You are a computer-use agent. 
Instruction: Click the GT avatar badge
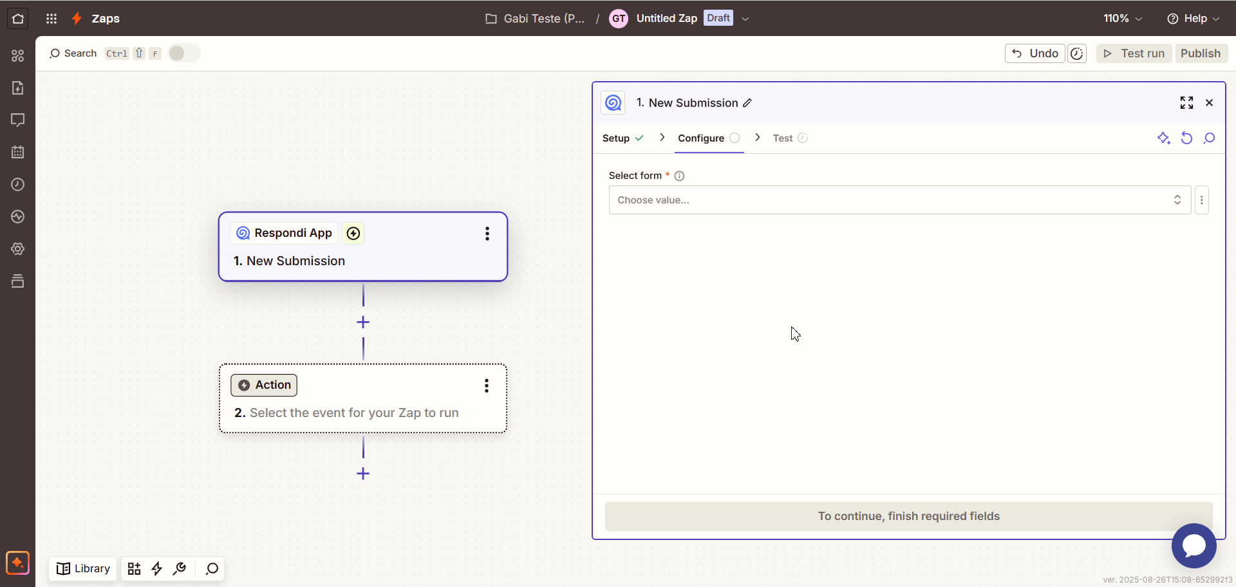click(x=619, y=18)
